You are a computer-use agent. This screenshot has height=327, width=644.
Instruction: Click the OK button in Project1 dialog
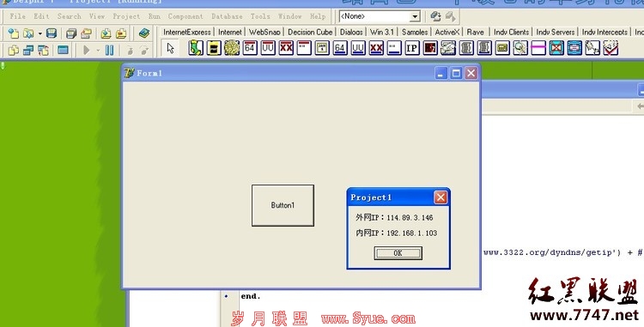point(398,253)
